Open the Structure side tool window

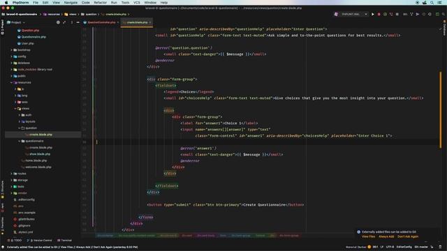[2, 189]
